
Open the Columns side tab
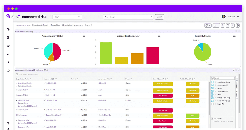coord(237,84)
